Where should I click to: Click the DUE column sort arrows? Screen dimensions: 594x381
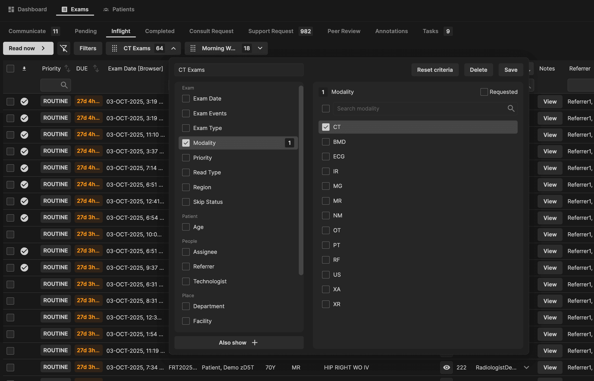[96, 68]
